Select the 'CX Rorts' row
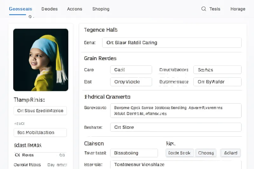Screen dimensions: 254x169 (x=40, y=155)
